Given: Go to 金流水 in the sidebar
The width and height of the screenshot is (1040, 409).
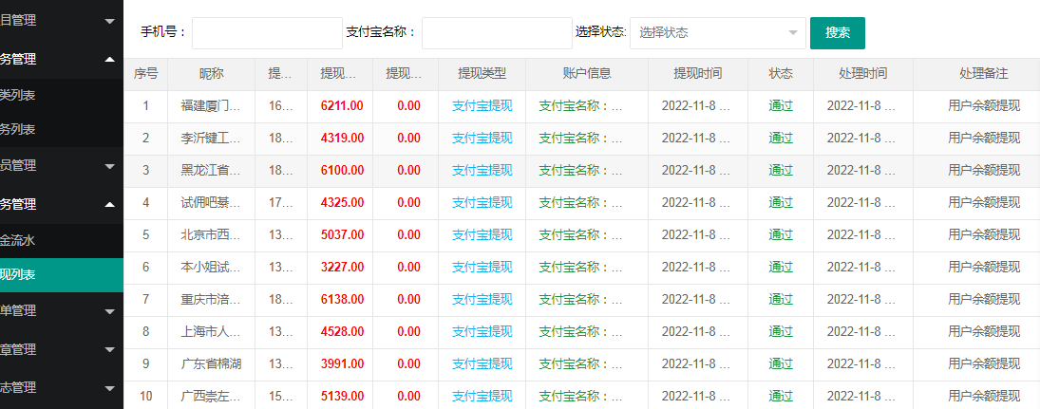Looking at the screenshot, I should (x=19, y=240).
